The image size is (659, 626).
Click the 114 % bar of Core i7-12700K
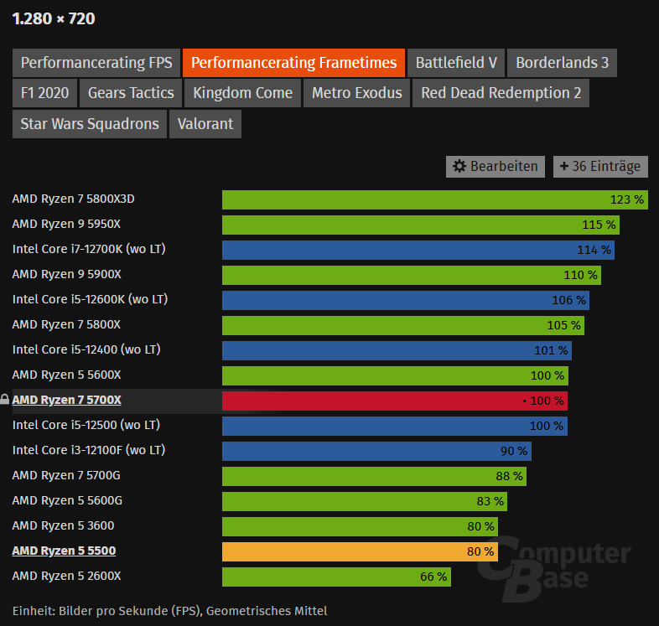tap(418, 250)
